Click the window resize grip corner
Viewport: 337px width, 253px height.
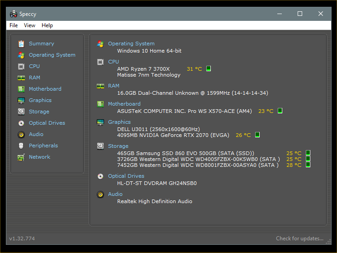click(328, 242)
